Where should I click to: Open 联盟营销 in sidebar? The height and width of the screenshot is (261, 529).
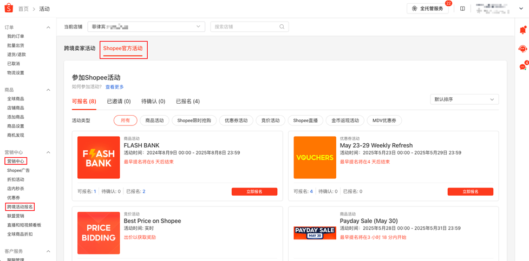[16, 216]
